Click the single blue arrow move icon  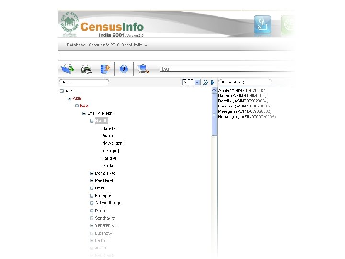[x=213, y=82]
